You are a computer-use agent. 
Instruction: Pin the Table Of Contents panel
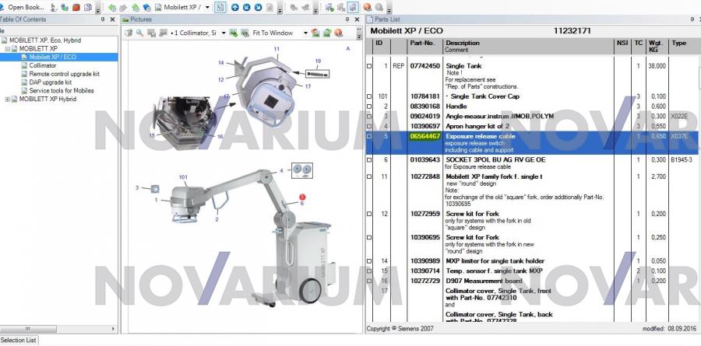point(104,19)
